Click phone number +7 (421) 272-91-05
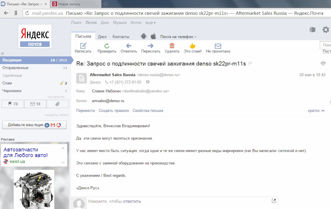The width and height of the screenshot is (331, 209). coord(125,82)
